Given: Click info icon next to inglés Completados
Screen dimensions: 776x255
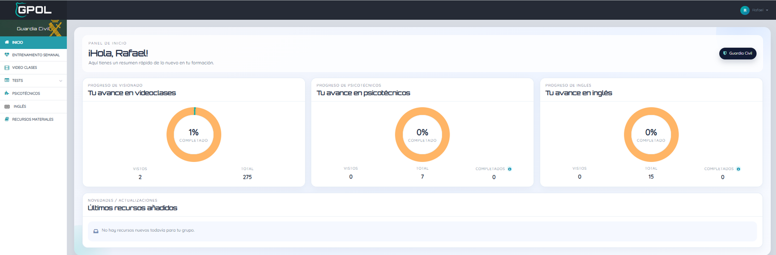Looking at the screenshot, I should coord(739,169).
